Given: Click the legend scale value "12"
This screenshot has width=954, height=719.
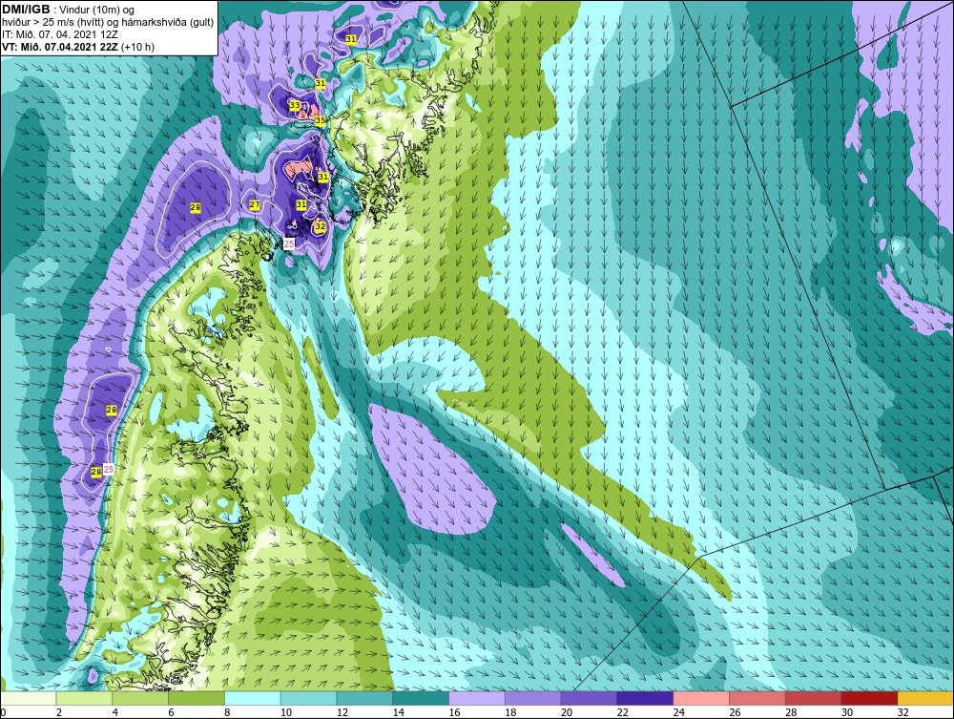Looking at the screenshot, I should click(342, 712).
